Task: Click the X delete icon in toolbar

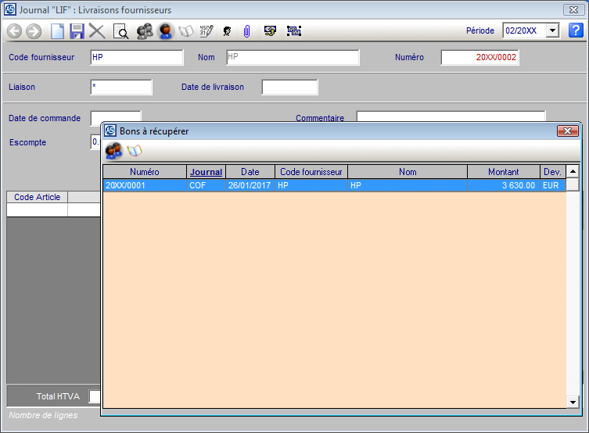Action: (x=97, y=31)
